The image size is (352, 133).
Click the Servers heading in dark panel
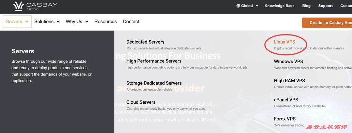[23, 51]
